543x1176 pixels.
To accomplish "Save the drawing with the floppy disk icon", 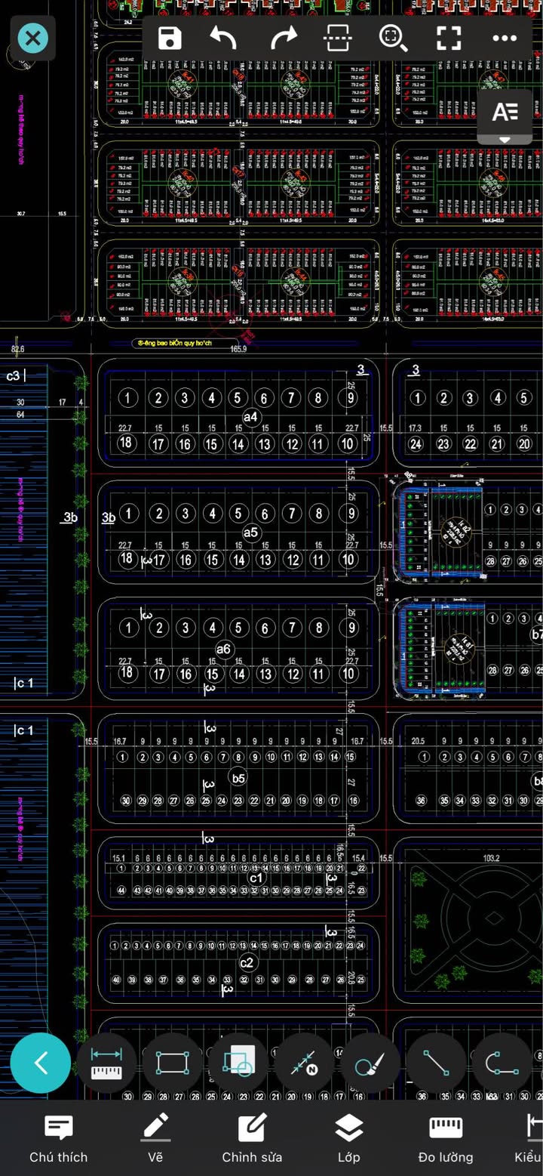I will 170,38.
